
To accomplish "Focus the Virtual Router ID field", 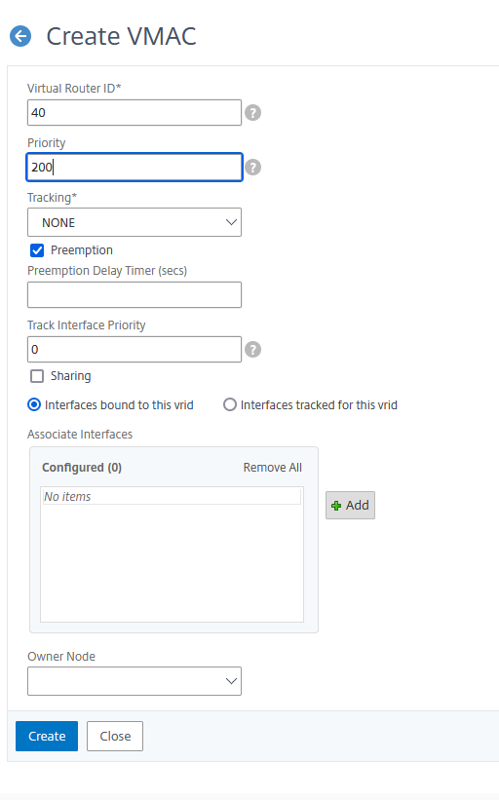I will click(x=134, y=112).
